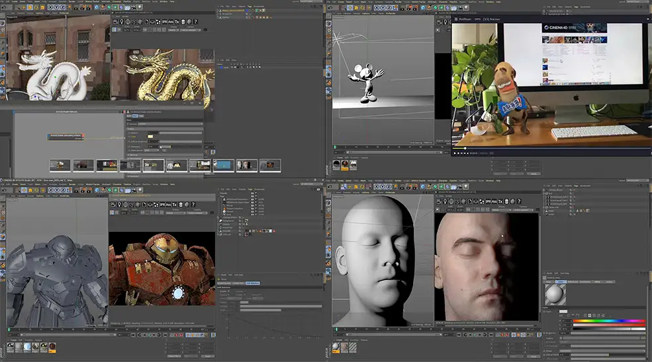Screen dimensions: 652x362
Task: Open the question mark help icon in robot window's Arnold toolbar
Action: [x=193, y=204]
